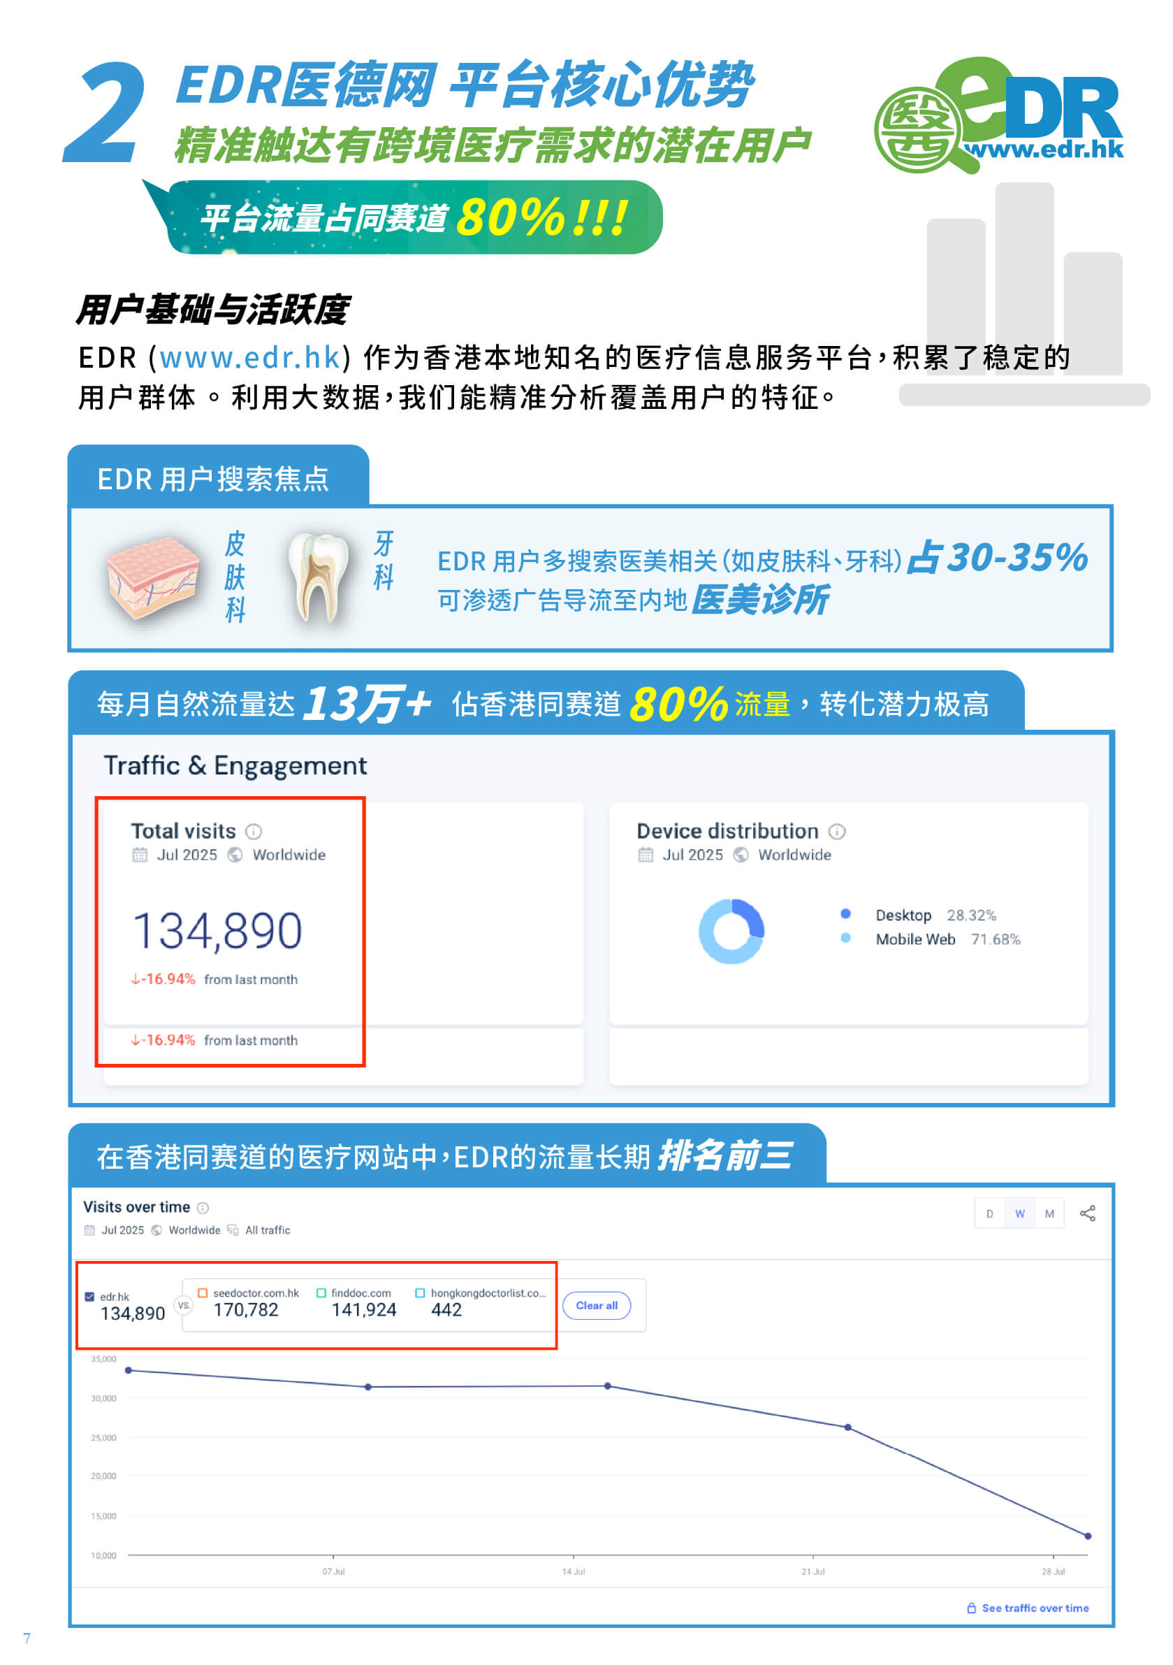Toggle the seedoctor.com.hk checkbox
The width and height of the screenshot is (1173, 1665).
tap(203, 1293)
